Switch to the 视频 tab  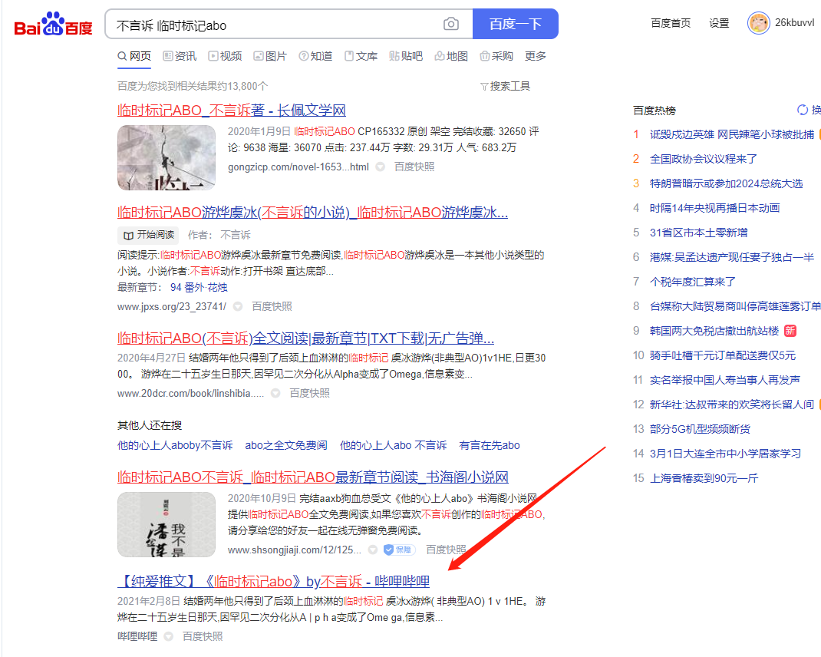point(225,56)
